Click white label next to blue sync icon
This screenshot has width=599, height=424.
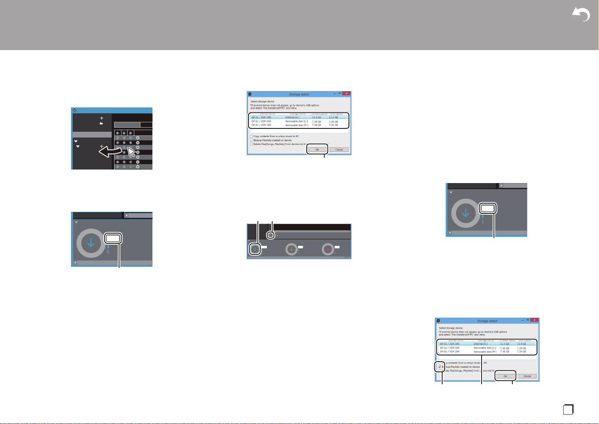pyautogui.click(x=264, y=247)
